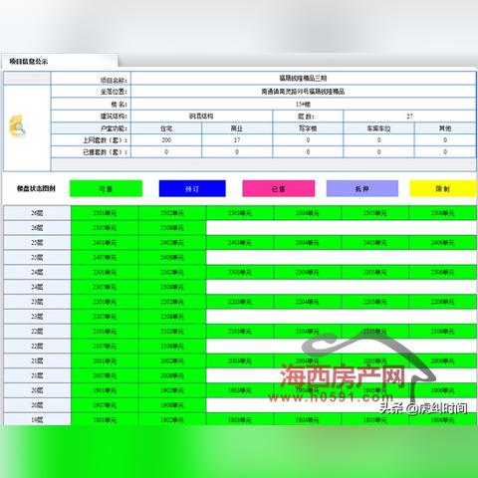Select unit 2403单元 cell
478x478 pixels.
pyautogui.click(x=240, y=243)
